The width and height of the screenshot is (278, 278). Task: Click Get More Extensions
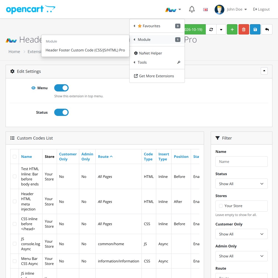(157, 76)
